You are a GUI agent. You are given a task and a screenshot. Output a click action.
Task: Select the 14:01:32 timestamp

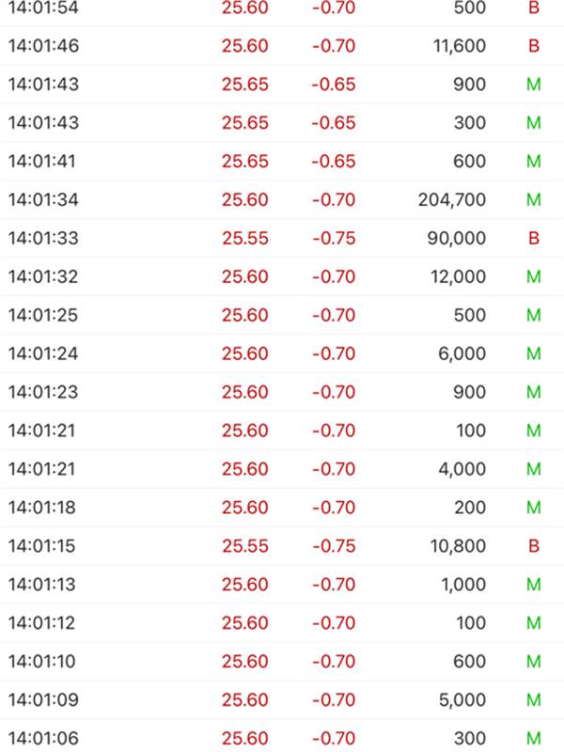(43, 277)
